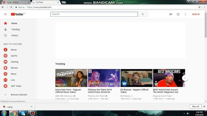207x116 pixels.
Task: Close the YouTube browser tab
Action: pos(58,2)
